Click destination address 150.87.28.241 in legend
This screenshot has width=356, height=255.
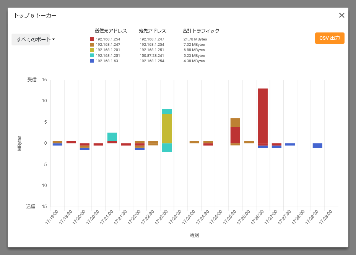click(152, 55)
